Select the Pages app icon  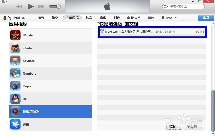(15, 86)
